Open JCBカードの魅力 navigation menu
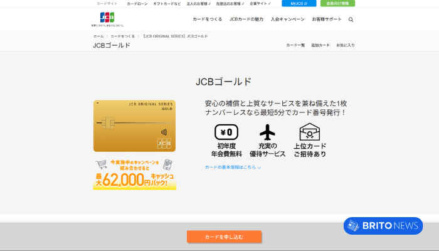The image size is (439, 251). point(246,19)
